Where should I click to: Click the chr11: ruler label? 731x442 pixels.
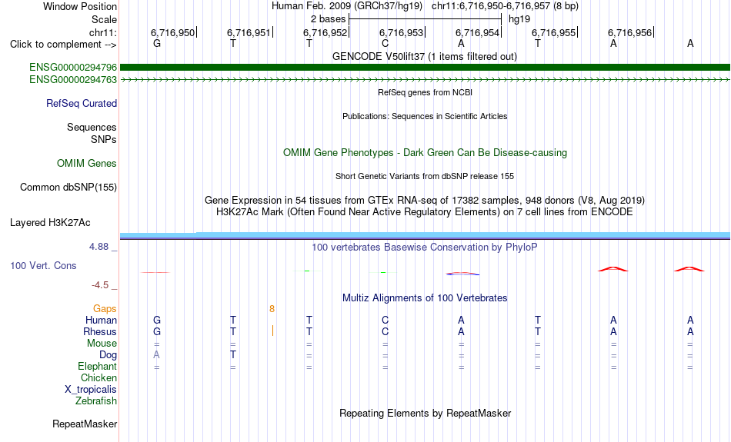coord(103,32)
